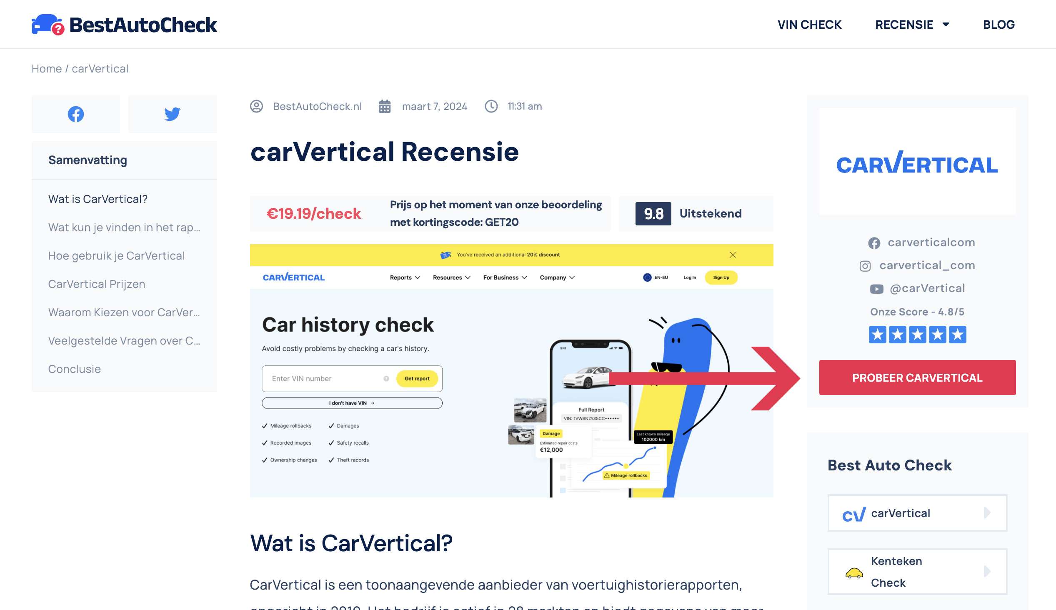Open the @carVertical YouTube icon
Image resolution: width=1056 pixels, height=610 pixels.
tap(876, 289)
